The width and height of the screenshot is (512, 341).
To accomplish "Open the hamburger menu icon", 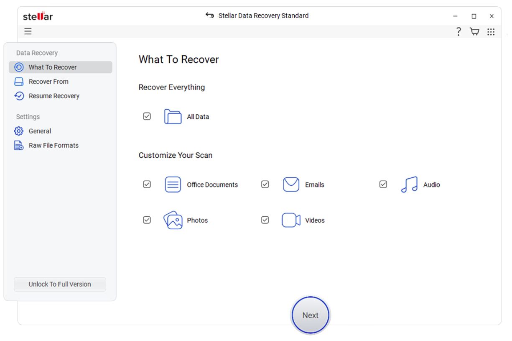I will (28, 31).
